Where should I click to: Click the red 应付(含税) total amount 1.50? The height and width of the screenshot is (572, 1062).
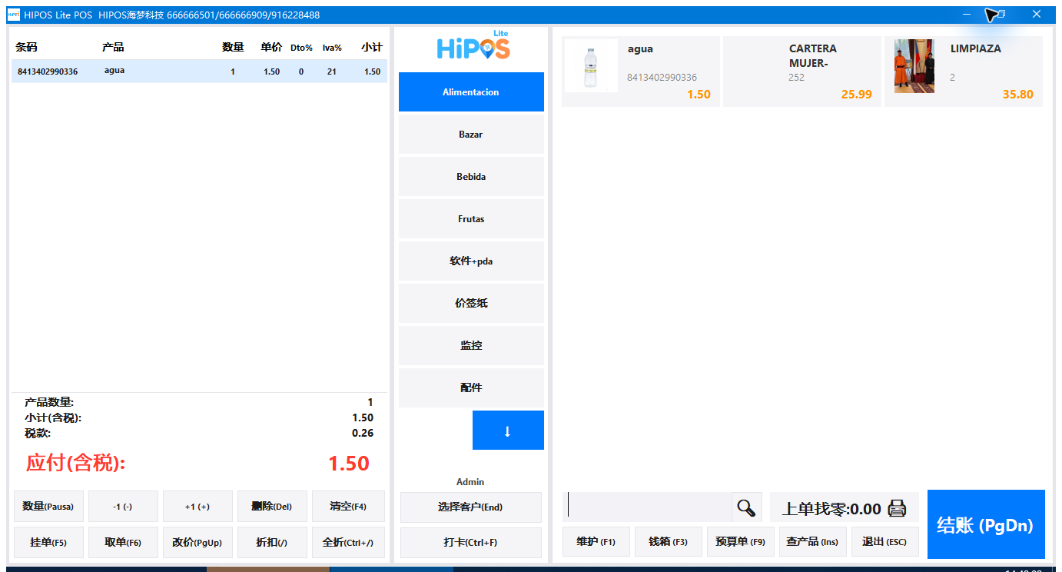point(349,464)
